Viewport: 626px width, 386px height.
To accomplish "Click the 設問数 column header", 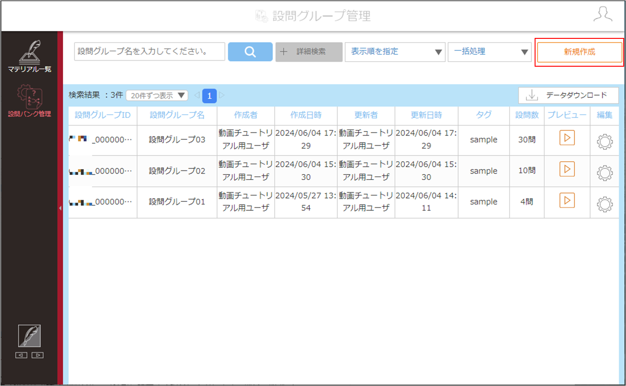I will [527, 115].
